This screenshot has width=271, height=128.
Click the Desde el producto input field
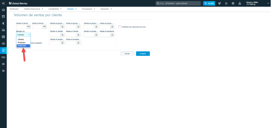89,35
